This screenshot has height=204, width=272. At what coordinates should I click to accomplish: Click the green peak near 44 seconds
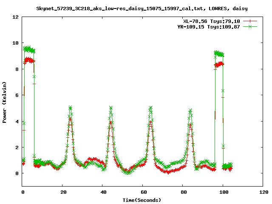[x=111, y=108]
